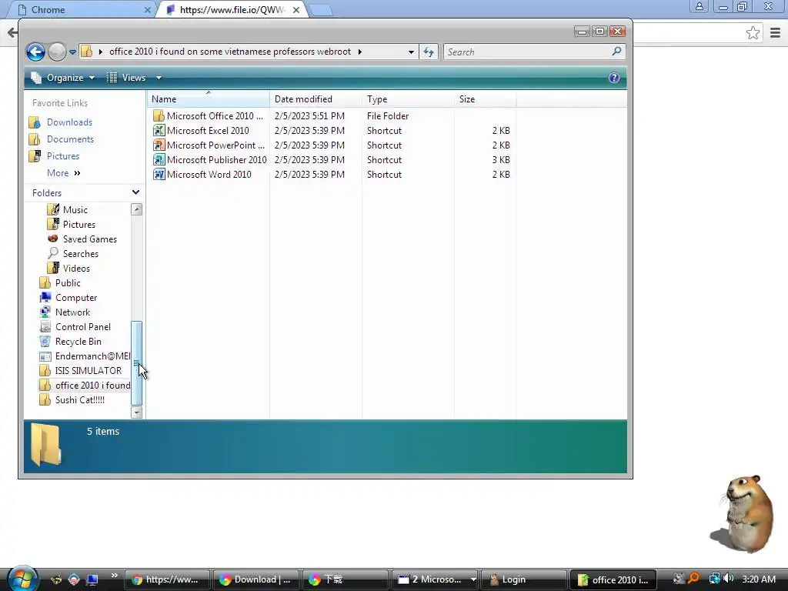Click folder tree scrollbar down arrow
This screenshot has height=591, width=788.
pos(137,412)
